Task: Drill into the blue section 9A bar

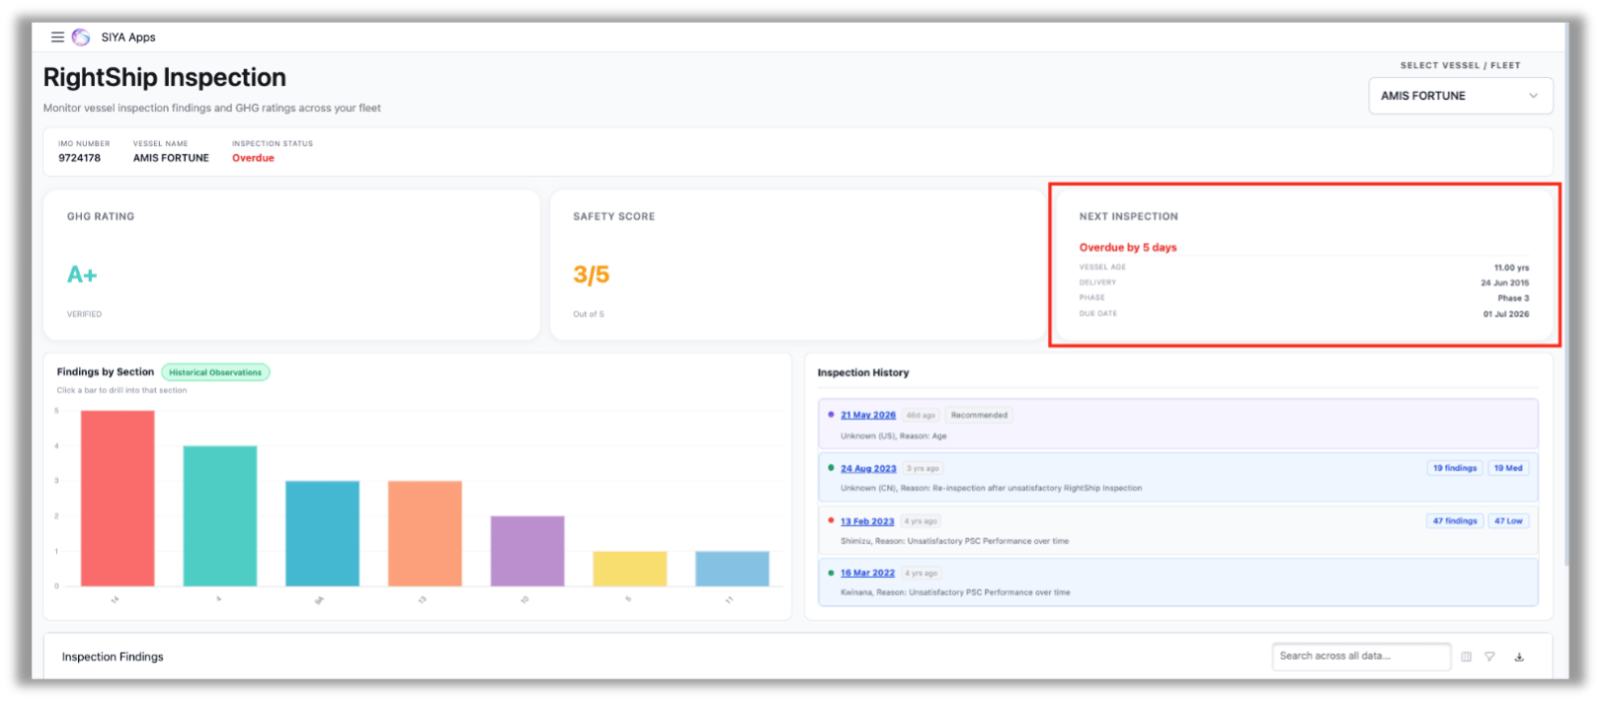Action: [x=322, y=534]
